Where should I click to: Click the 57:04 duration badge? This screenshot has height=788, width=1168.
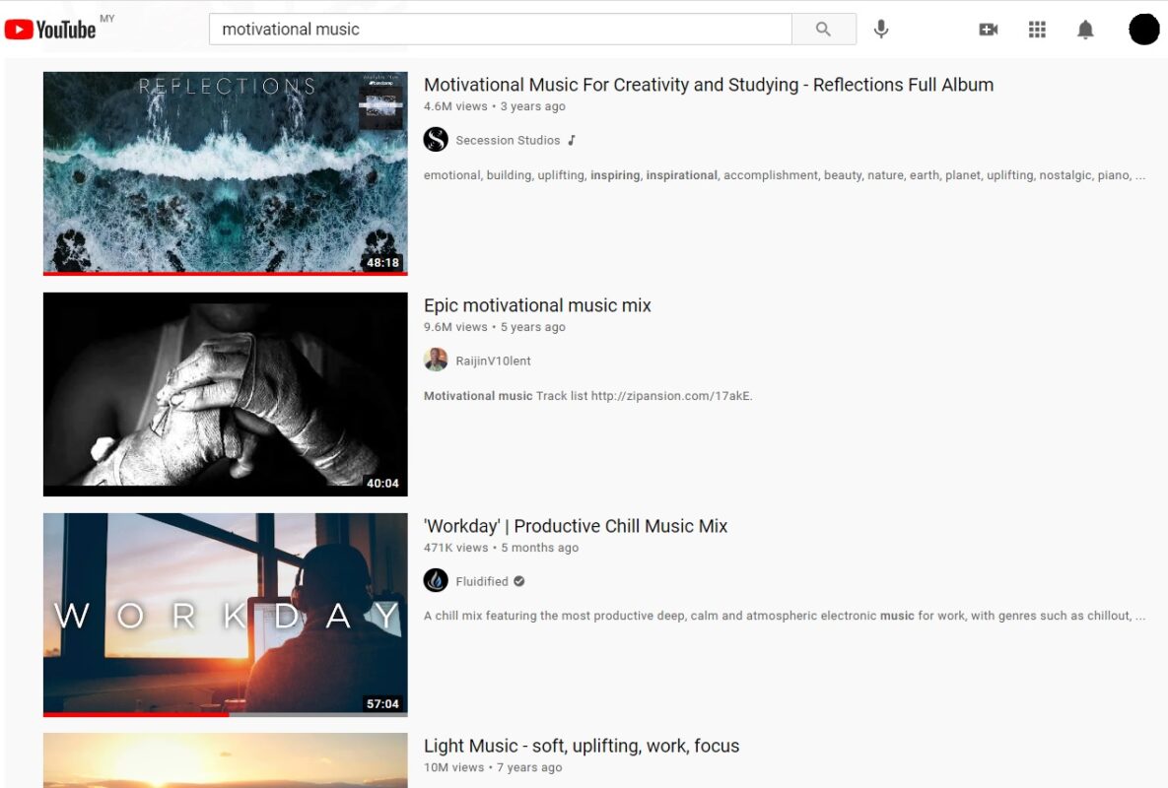pos(382,704)
